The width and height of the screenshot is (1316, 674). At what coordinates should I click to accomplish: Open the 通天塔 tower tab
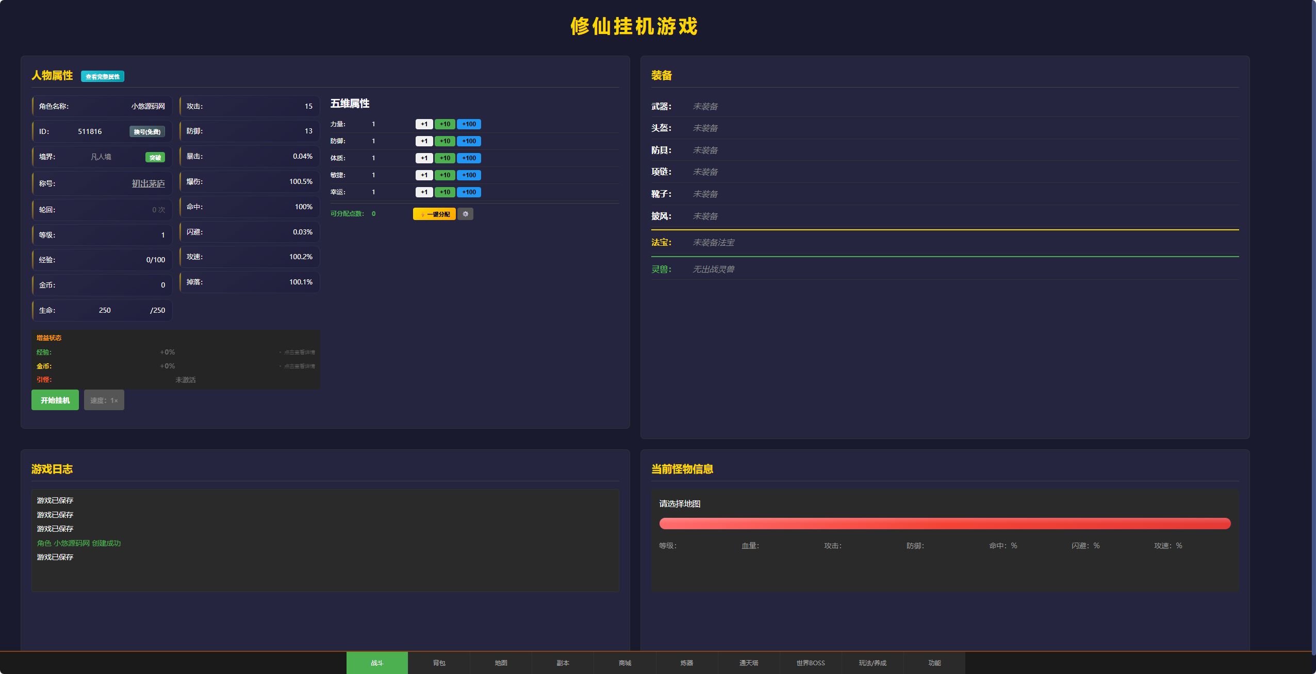748,663
